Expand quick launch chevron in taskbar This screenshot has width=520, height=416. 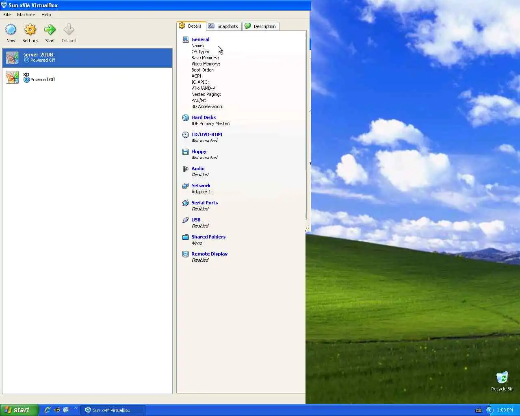(76, 408)
